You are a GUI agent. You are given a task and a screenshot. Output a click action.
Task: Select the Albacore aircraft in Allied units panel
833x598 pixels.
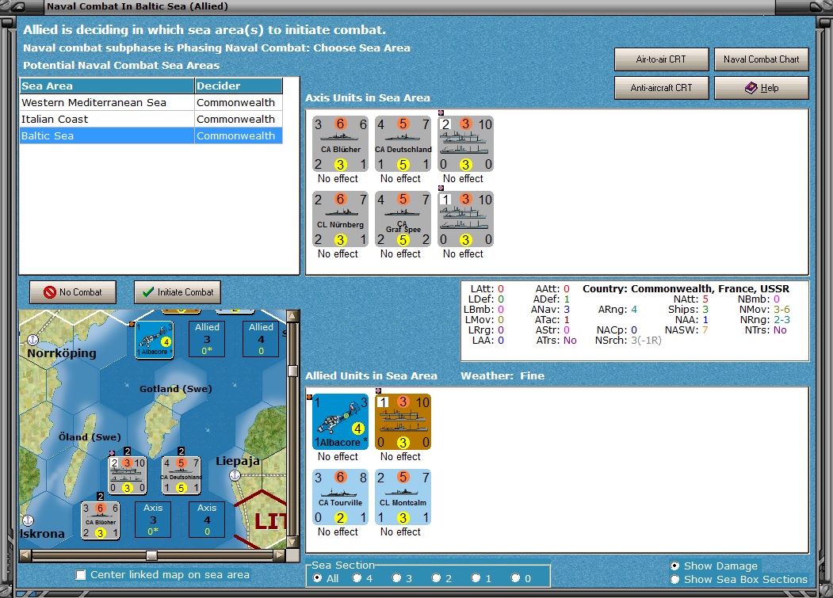pos(341,421)
